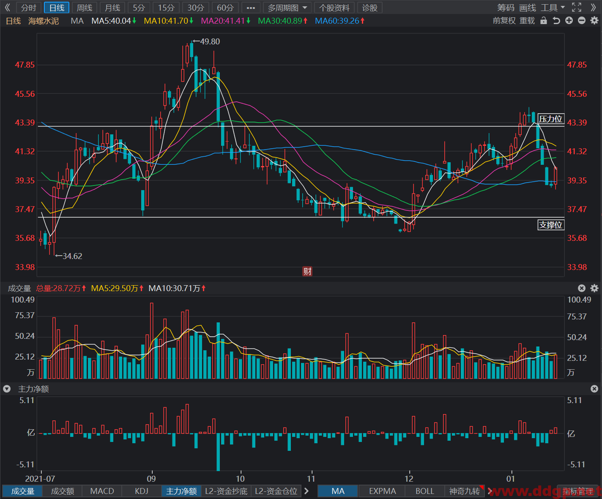Open 个股资料 stock information
602x499 pixels.
(334, 8)
